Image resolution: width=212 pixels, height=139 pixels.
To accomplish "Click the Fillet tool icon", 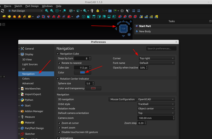I will [120, 17].
